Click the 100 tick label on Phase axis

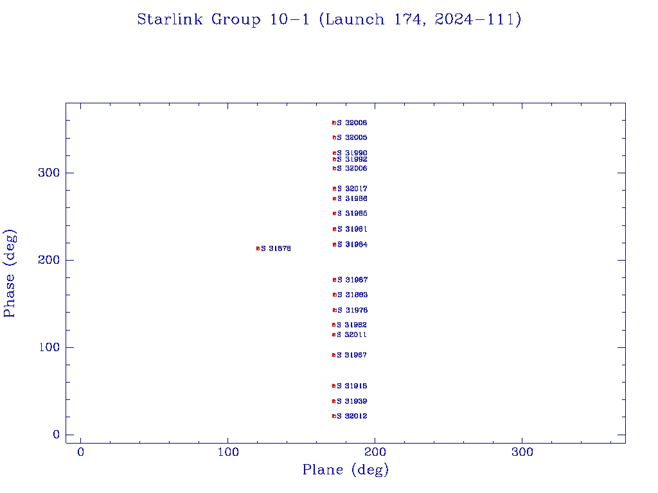pos(49,347)
